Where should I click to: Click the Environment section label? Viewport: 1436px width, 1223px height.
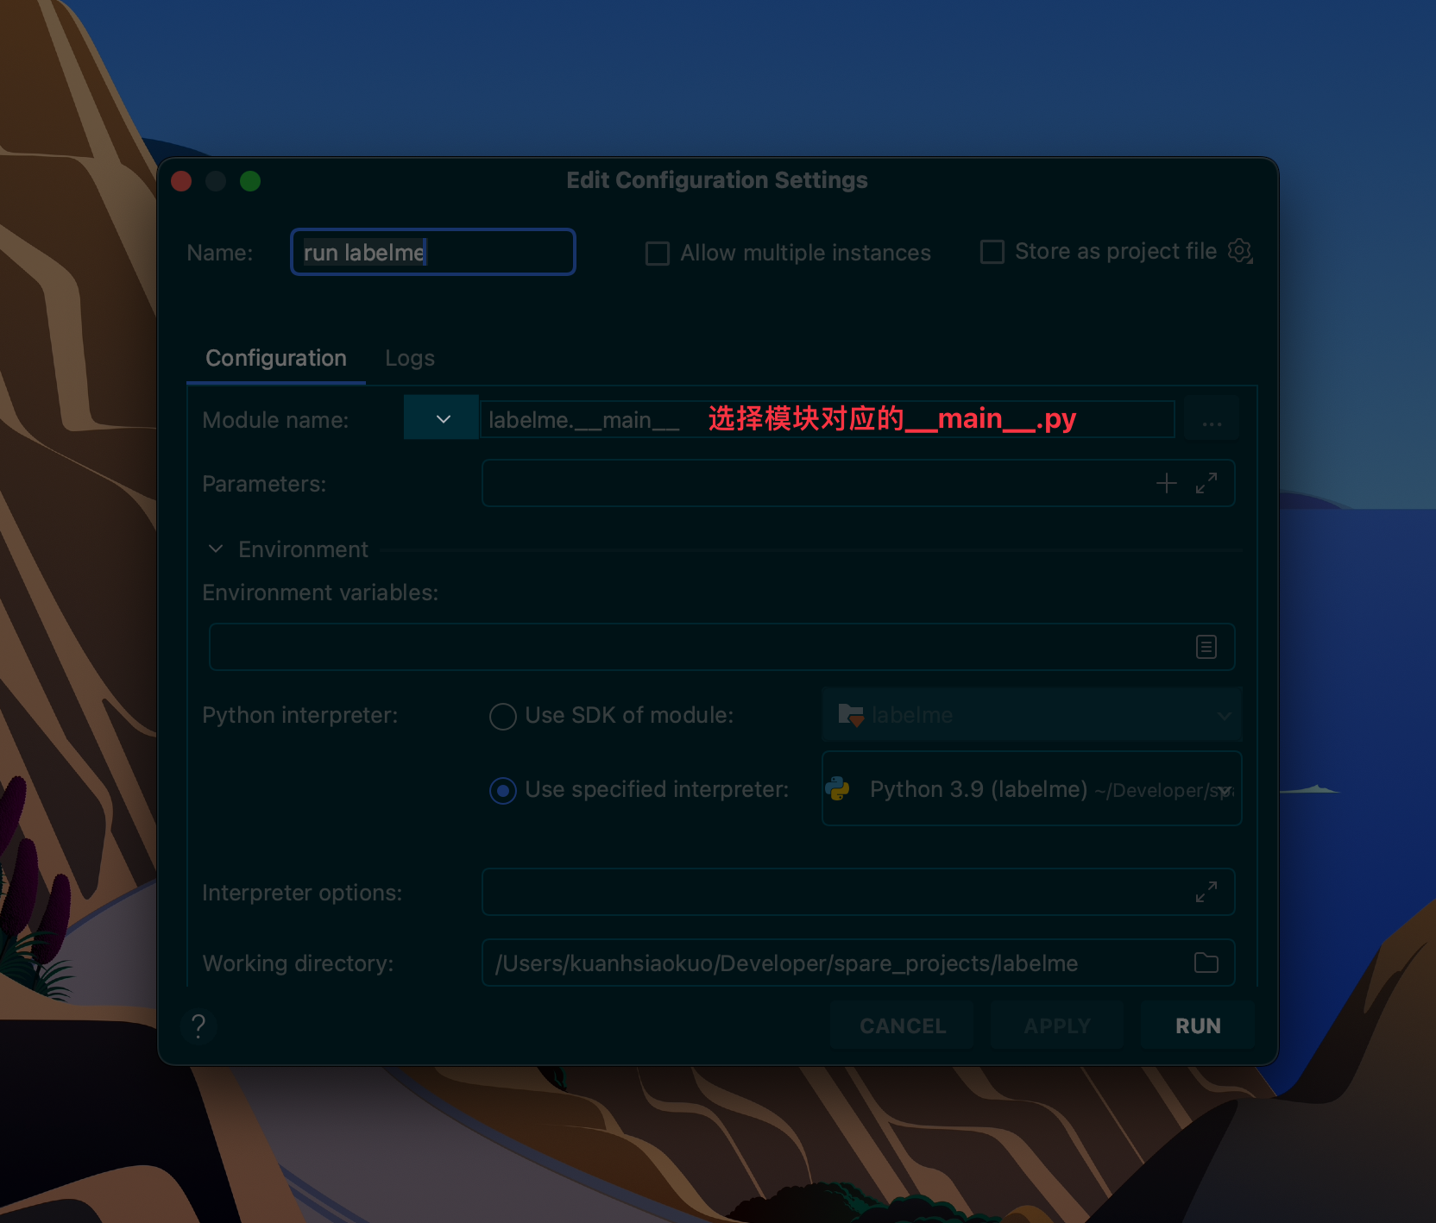point(303,549)
